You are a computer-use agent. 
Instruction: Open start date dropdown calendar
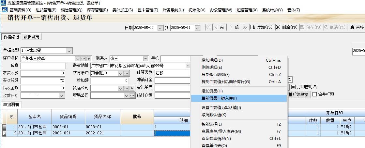160,28
